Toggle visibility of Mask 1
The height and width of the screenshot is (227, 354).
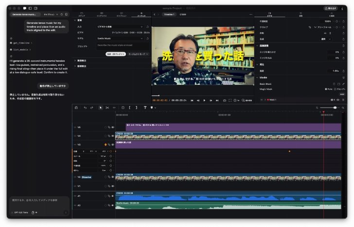[338, 100]
